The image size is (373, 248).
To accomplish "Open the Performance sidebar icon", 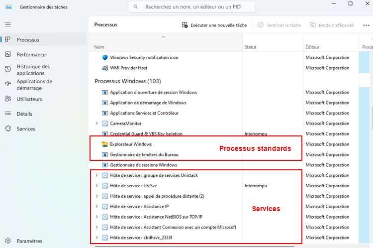I will (8, 54).
